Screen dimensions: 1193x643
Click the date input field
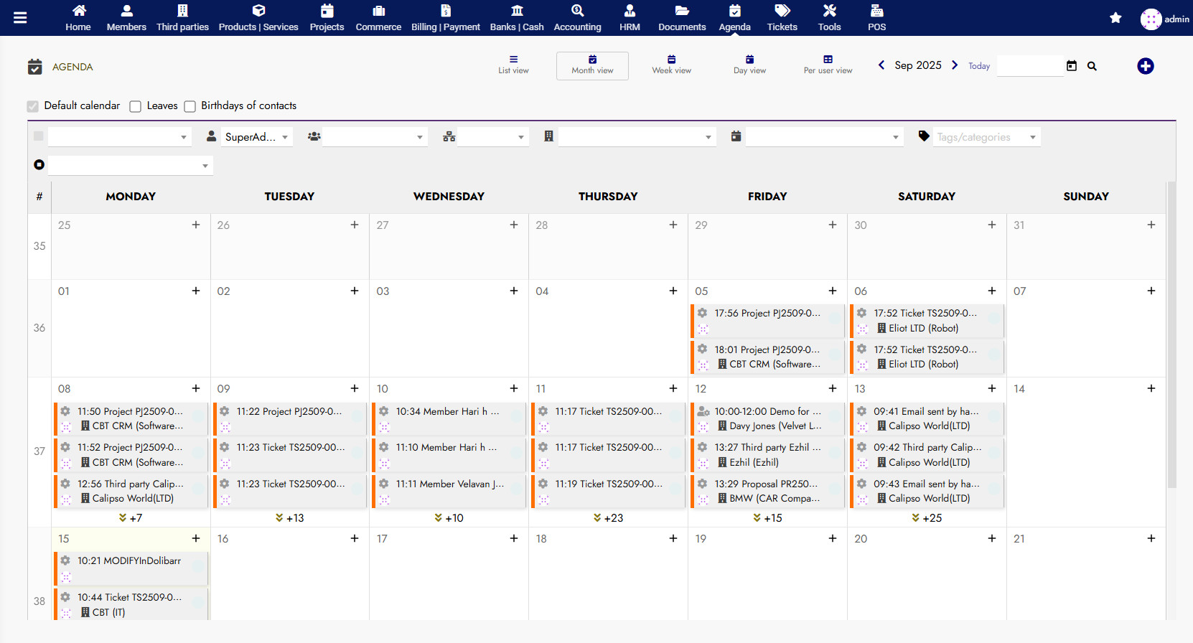pos(1029,66)
